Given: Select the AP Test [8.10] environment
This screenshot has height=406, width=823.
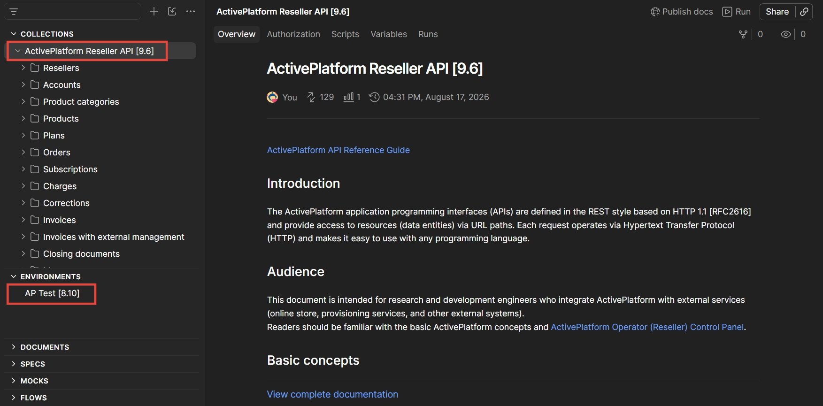Looking at the screenshot, I should [52, 293].
